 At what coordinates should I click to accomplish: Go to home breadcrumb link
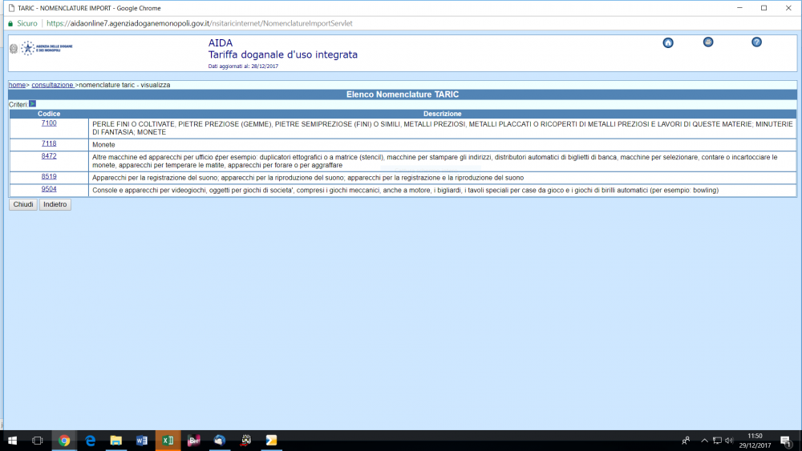tap(17, 85)
